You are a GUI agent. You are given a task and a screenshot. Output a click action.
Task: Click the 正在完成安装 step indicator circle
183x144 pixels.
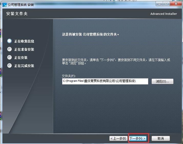coord(10,65)
